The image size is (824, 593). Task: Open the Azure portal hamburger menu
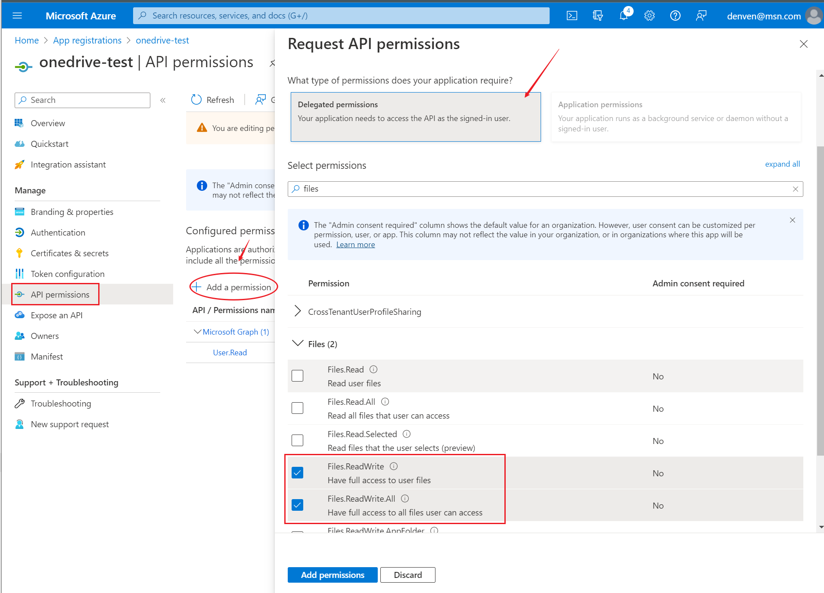[x=17, y=16]
